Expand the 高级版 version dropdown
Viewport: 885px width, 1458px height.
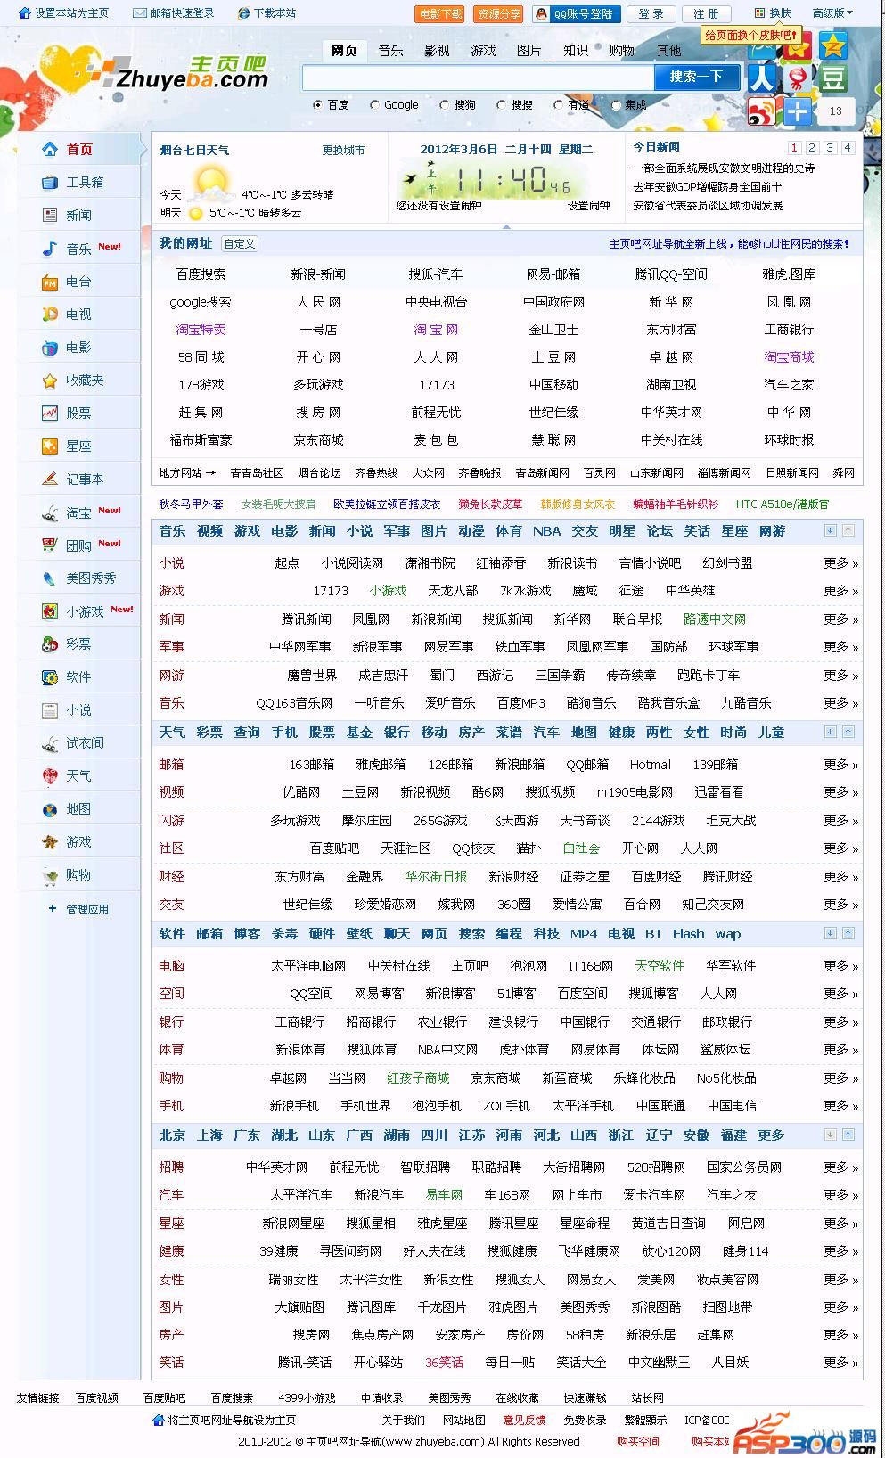pyautogui.click(x=832, y=13)
